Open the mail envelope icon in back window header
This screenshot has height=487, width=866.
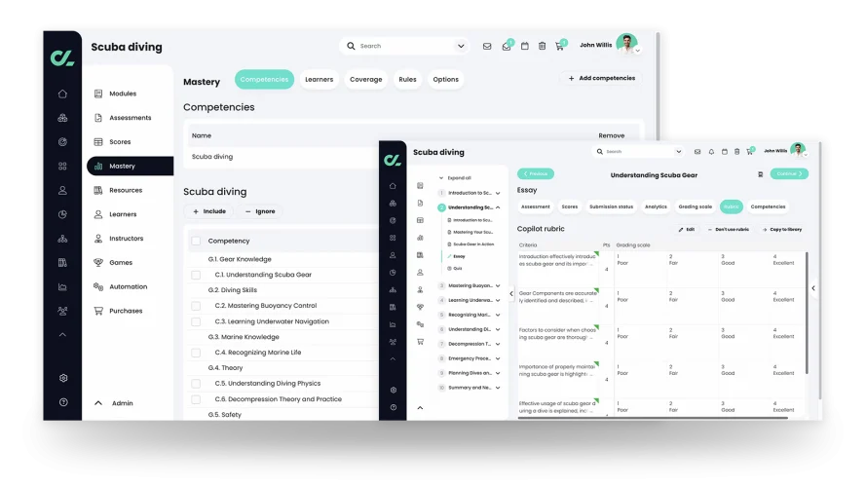click(487, 46)
